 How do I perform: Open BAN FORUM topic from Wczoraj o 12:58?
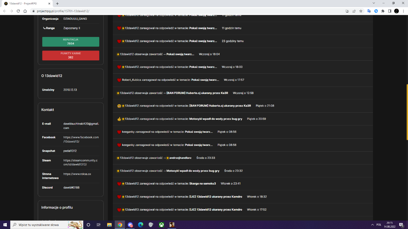point(197,93)
